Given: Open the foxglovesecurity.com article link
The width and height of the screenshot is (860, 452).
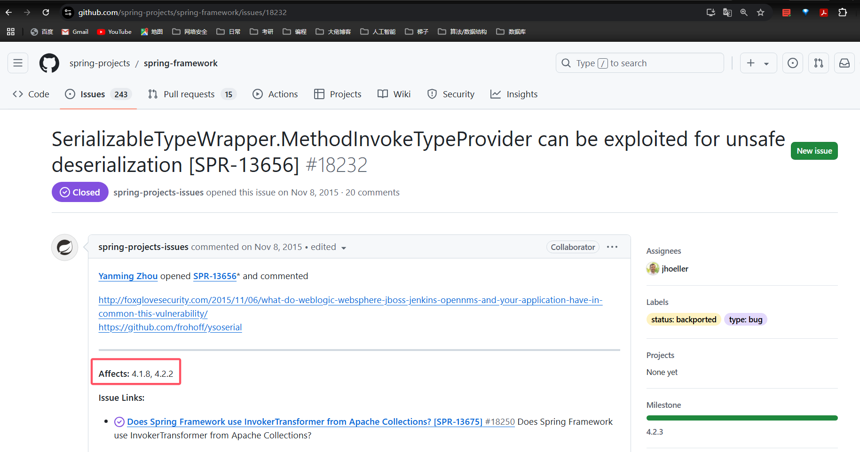Looking at the screenshot, I should click(350, 307).
